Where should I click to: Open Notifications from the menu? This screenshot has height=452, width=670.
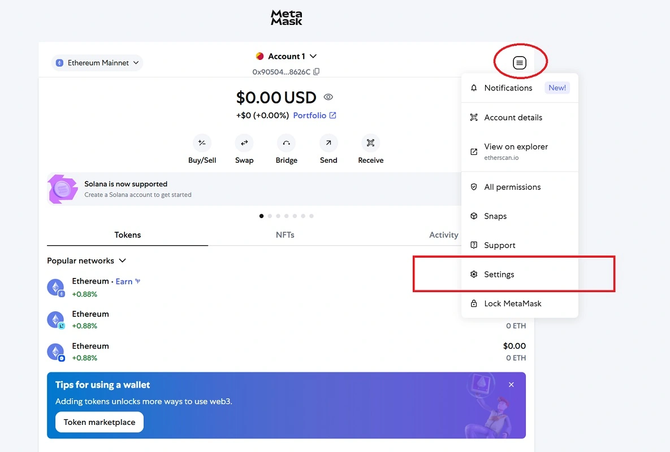520,88
